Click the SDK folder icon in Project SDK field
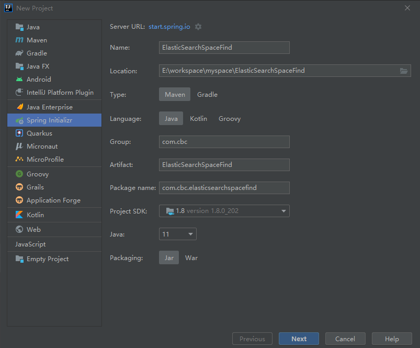 click(x=170, y=211)
